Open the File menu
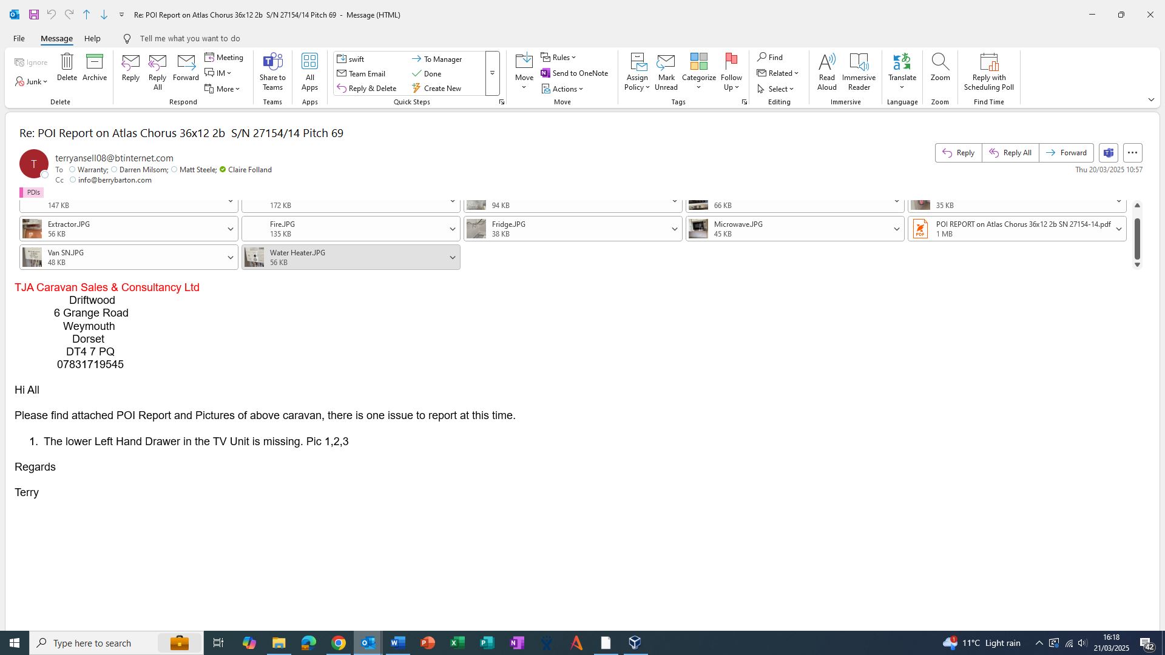This screenshot has width=1165, height=655. pos(19,38)
